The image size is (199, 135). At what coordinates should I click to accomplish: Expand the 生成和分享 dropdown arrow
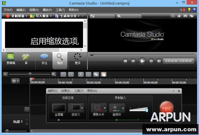pos(79,16)
